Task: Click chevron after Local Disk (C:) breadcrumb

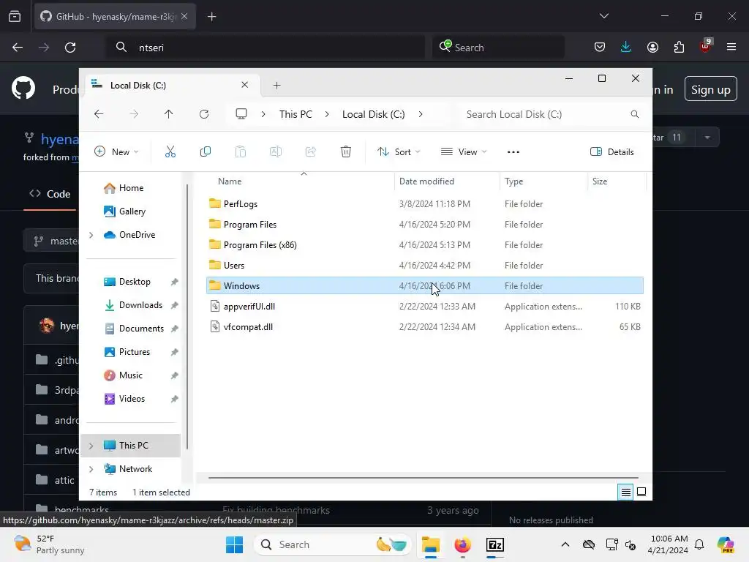Action: tap(421, 114)
